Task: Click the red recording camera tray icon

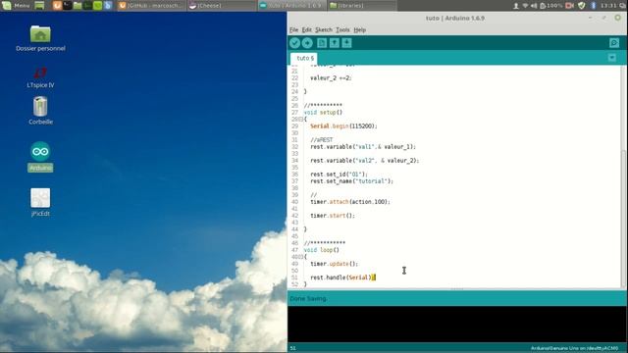Action: click(x=569, y=6)
